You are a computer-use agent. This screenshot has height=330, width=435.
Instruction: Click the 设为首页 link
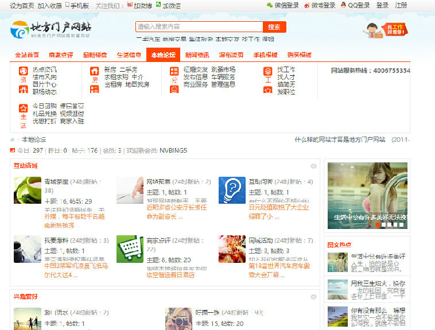(x=22, y=6)
